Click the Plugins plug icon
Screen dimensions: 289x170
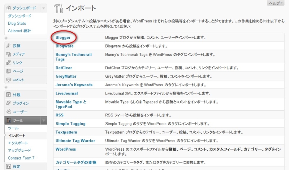click(8, 103)
